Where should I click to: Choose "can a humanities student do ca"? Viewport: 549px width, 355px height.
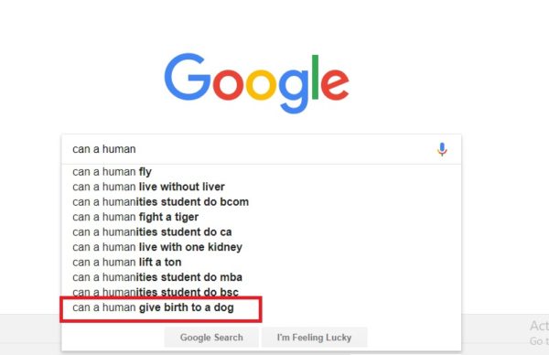[x=261, y=232]
